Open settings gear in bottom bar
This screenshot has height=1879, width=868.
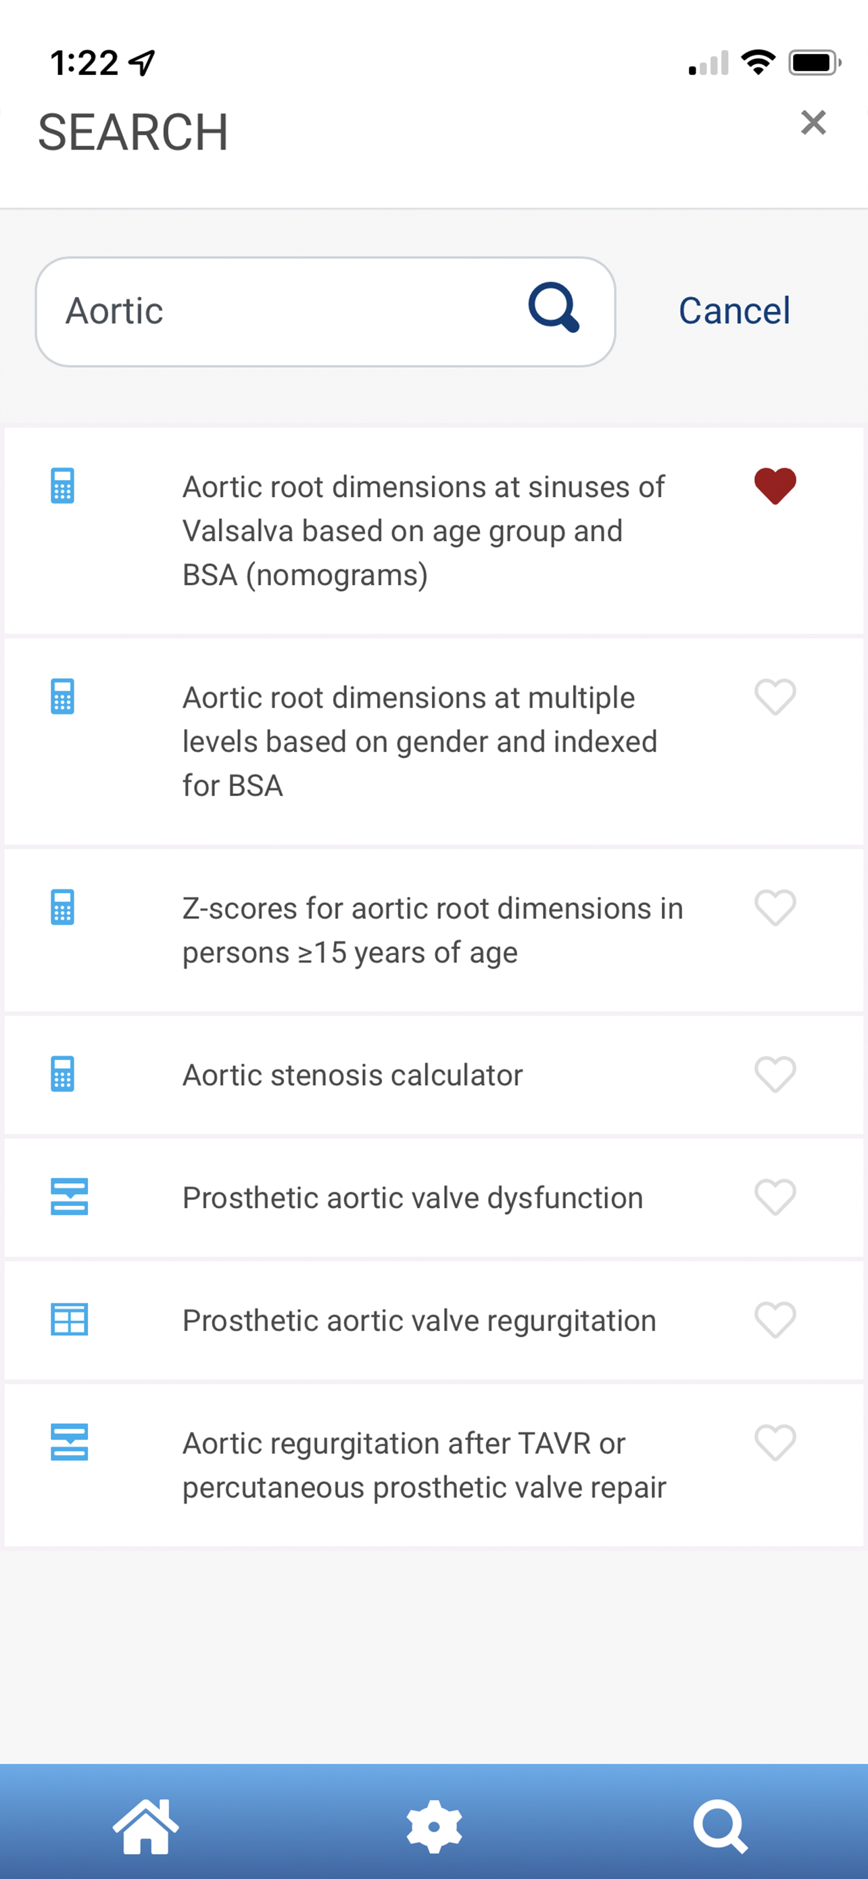(x=435, y=1826)
